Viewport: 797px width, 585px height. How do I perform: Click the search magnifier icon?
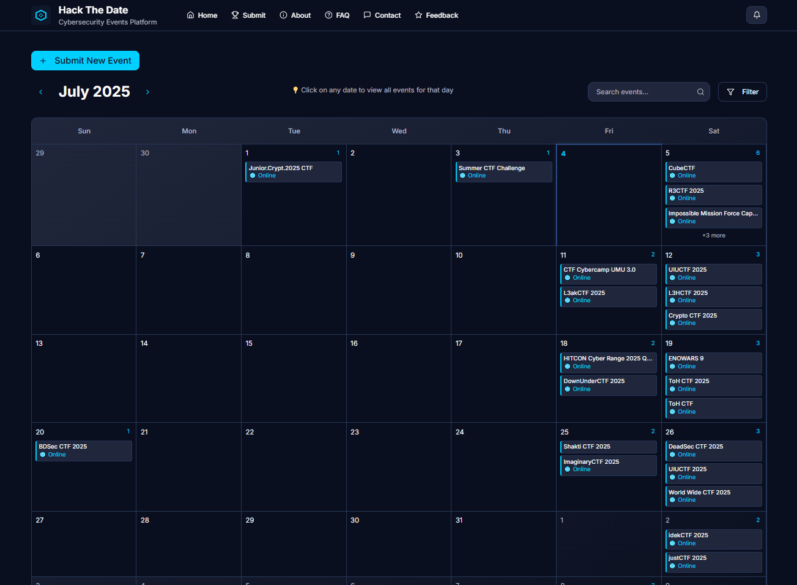click(700, 92)
